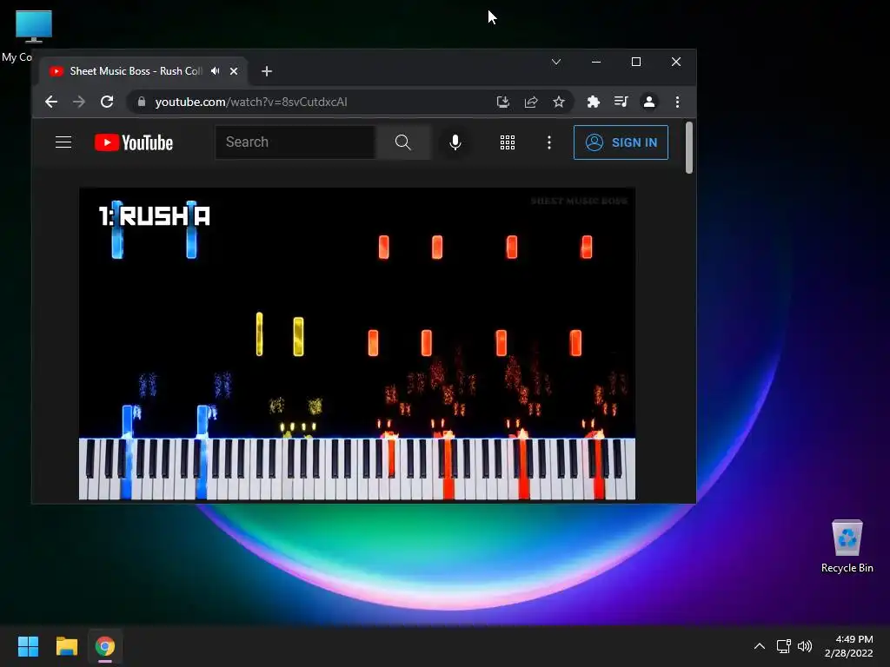890x667 pixels.
Task: Open the Windows Start menu
Action: 28,646
